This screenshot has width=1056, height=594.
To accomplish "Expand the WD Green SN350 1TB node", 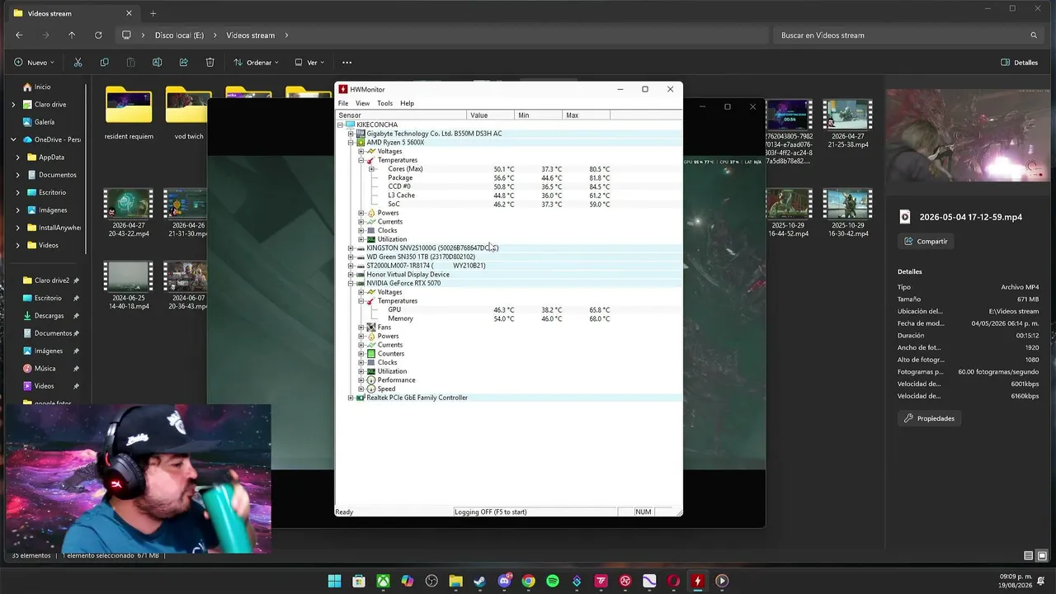I will tap(351, 257).
